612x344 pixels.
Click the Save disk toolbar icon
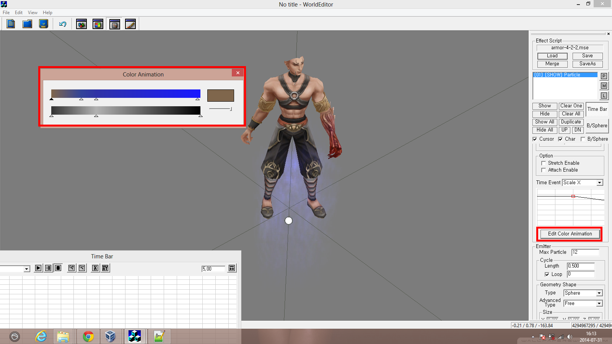pos(44,24)
